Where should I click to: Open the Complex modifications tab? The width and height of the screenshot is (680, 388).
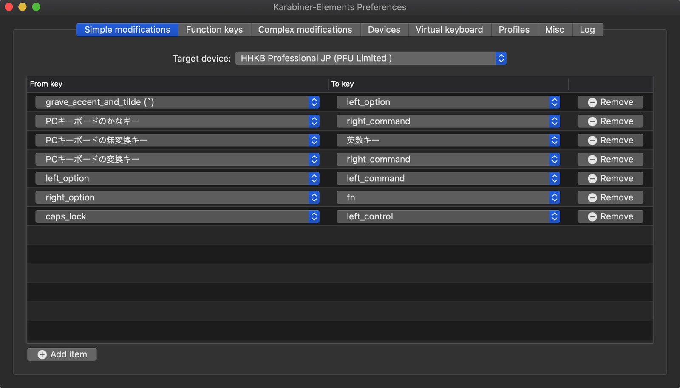305,30
